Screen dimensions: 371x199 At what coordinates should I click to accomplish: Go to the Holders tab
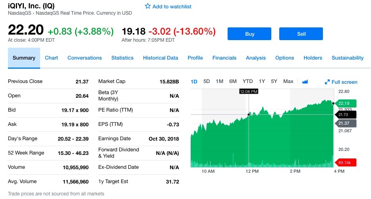coord(313,58)
